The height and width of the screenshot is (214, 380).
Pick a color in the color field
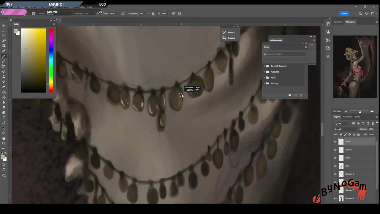[34, 60]
